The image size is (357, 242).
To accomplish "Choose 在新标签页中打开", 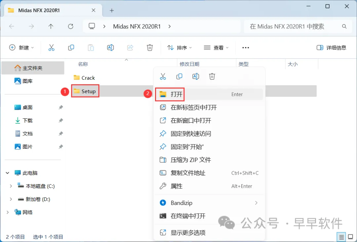I will 209,107.
